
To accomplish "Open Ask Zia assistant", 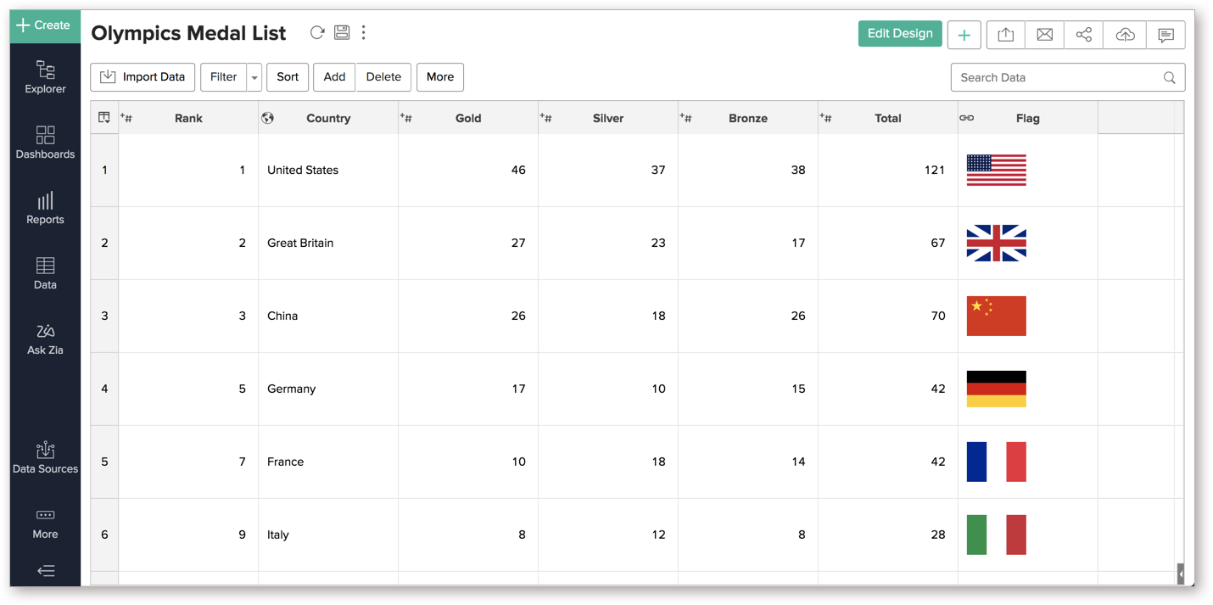I will [x=45, y=339].
